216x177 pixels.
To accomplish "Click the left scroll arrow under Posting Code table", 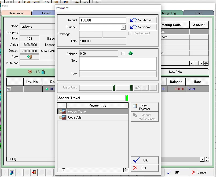I will click(192, 63).
